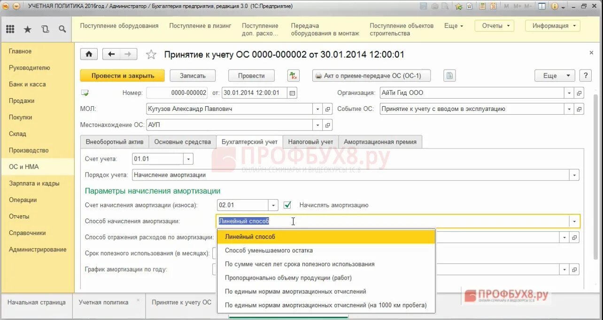Viewport: 603px width, 320px height.
Task: Open МОЛ Кутузов record via open icon
Action: pos(328,109)
